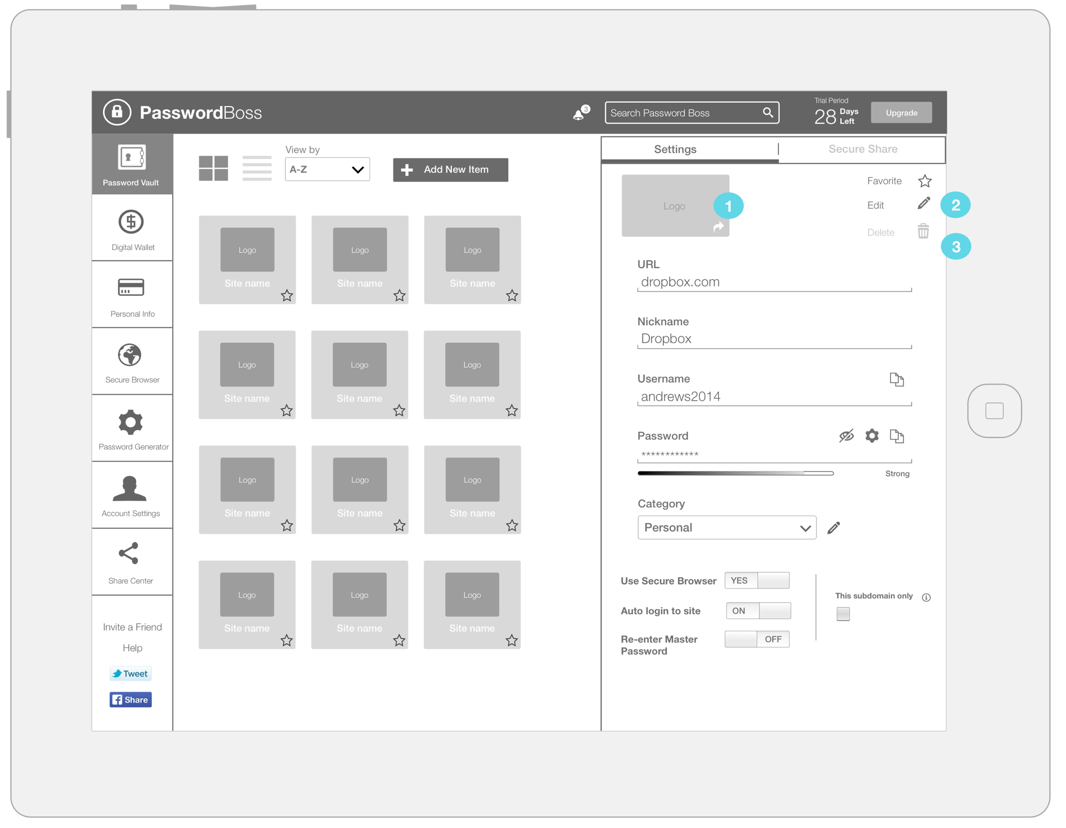Reveal the hidden password with eye icon
The image size is (1066, 828).
tap(846, 436)
